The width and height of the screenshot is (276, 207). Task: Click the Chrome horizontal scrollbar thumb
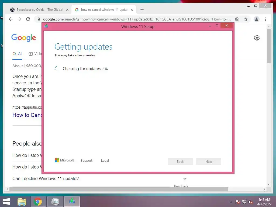[119, 189]
